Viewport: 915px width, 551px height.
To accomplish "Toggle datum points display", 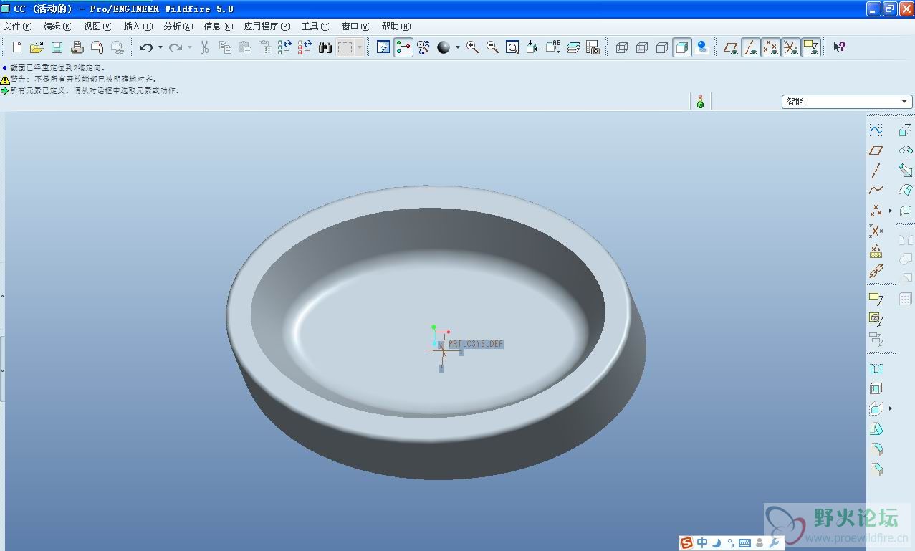I will tap(771, 47).
